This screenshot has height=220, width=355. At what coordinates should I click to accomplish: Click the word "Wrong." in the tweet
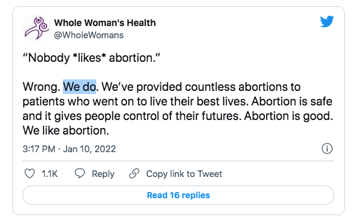(x=42, y=87)
